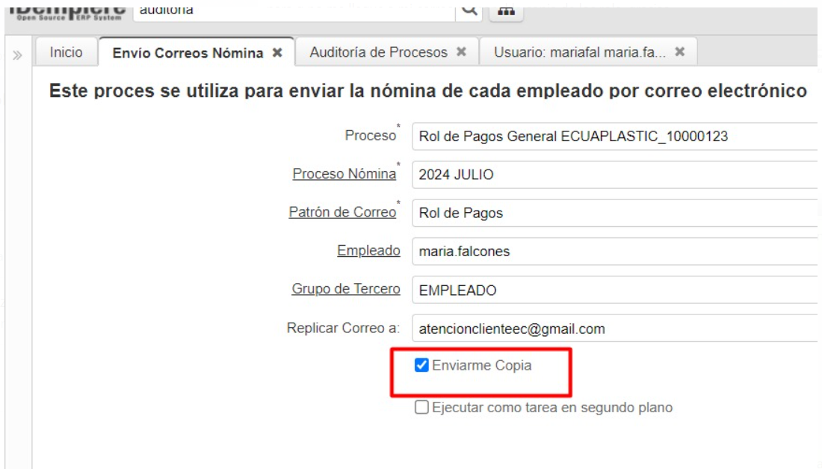Open the Auditoría de Procesos tab
The width and height of the screenshot is (822, 469).
378,53
